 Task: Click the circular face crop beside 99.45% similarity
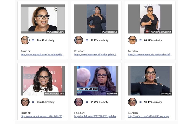25,40
